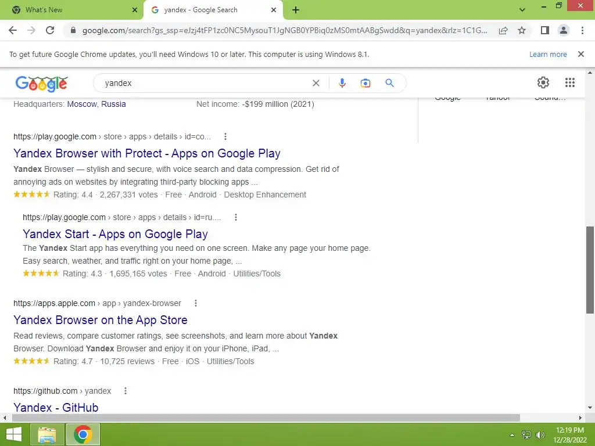
Task: Open tab search dropdown arrow
Action: [522, 10]
